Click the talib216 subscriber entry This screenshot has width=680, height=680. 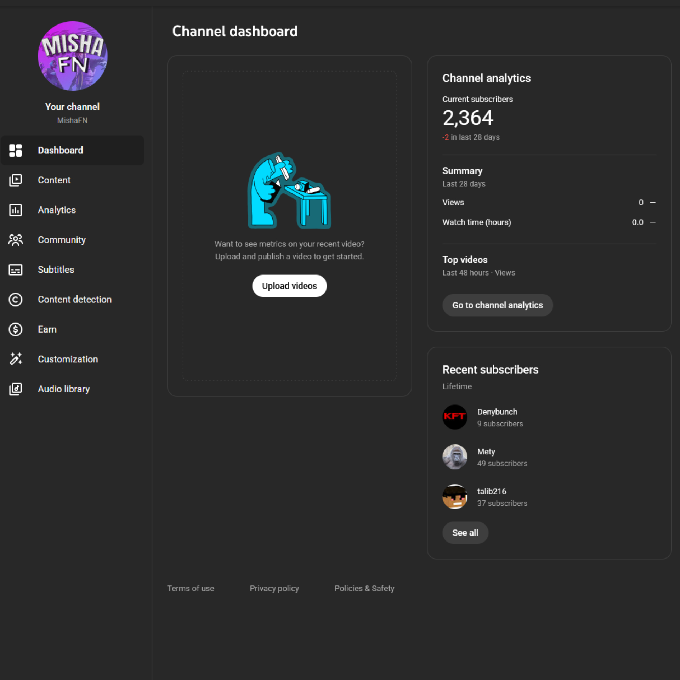pyautogui.click(x=492, y=492)
